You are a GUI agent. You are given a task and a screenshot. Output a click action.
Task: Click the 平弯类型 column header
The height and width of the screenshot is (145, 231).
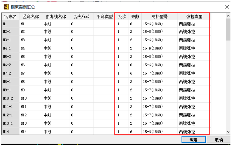click(104, 16)
